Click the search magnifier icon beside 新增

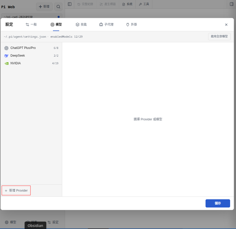(58, 7)
